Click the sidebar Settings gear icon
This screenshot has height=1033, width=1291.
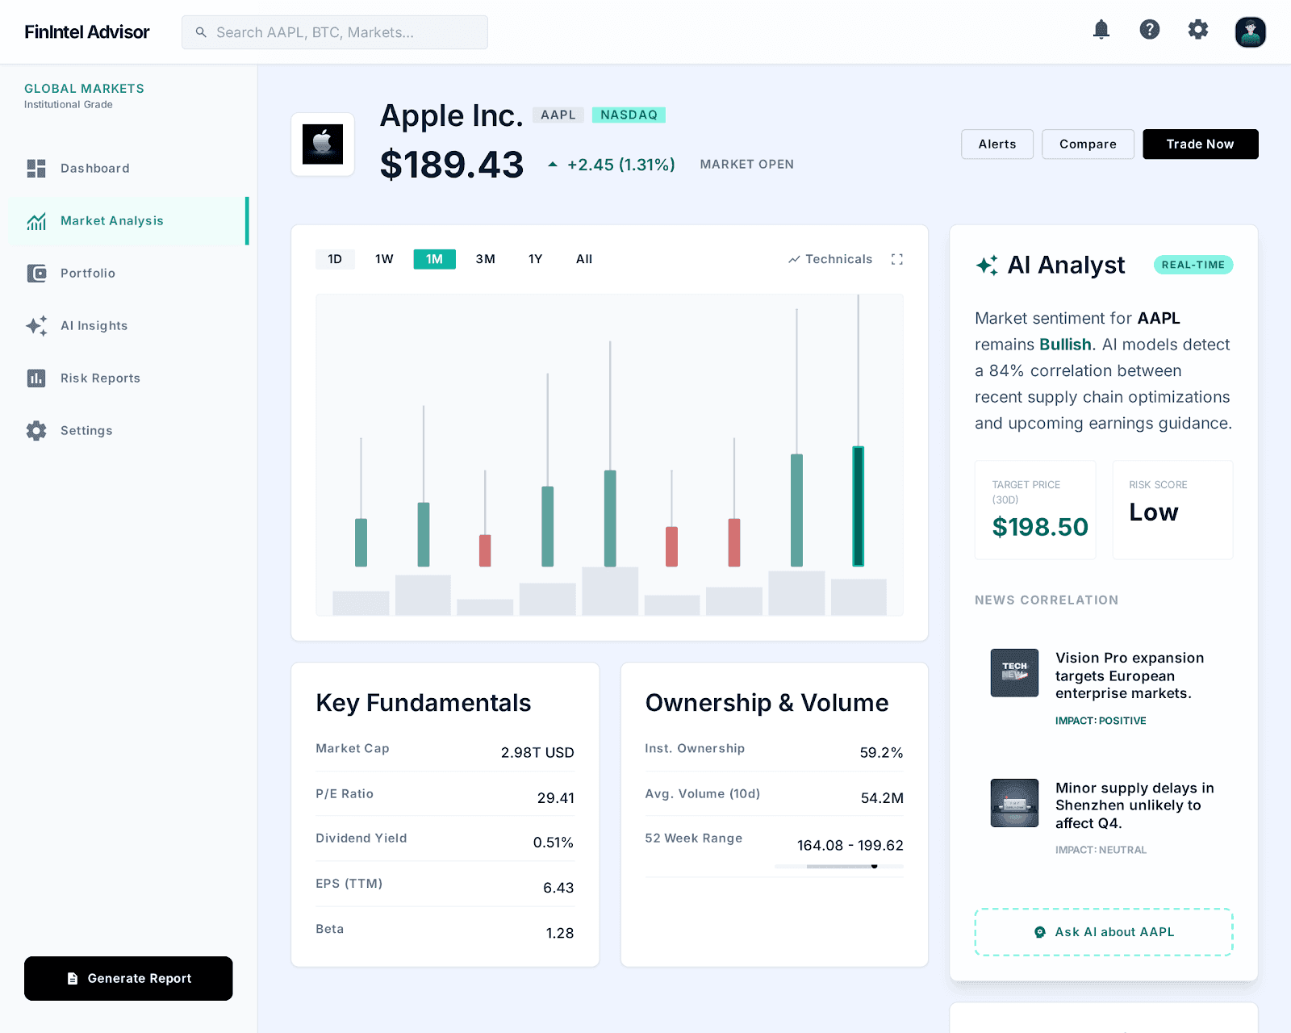click(x=36, y=430)
